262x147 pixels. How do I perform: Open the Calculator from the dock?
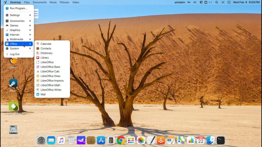pyautogui.click(x=111, y=140)
